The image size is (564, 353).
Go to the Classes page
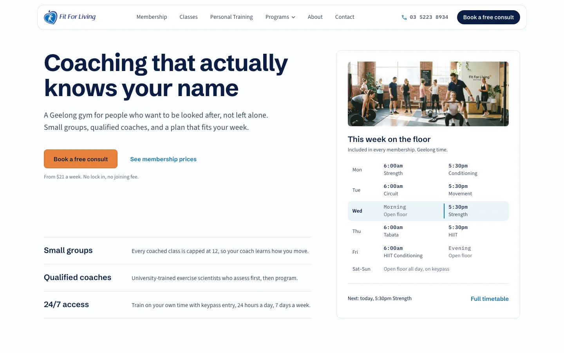[188, 17]
